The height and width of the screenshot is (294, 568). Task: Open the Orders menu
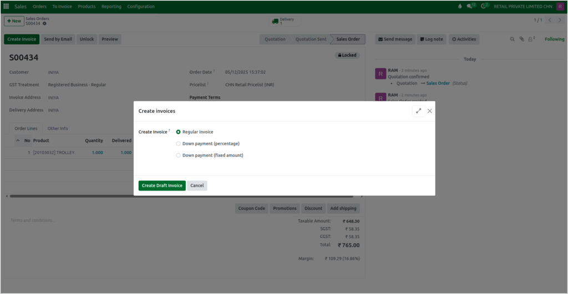[x=39, y=6]
